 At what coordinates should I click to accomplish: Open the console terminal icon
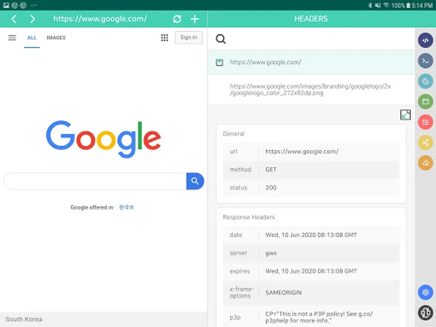point(425,61)
